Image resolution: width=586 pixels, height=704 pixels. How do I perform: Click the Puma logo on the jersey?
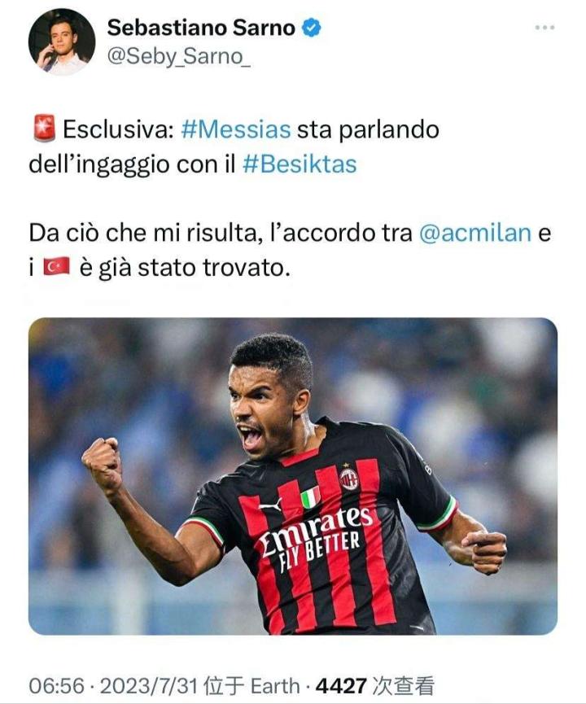click(x=271, y=505)
